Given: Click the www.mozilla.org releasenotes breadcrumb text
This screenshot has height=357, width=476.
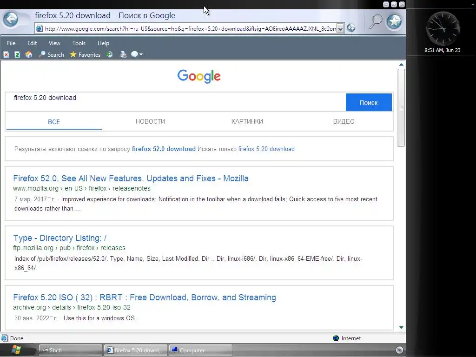Looking at the screenshot, I should coord(82,188).
